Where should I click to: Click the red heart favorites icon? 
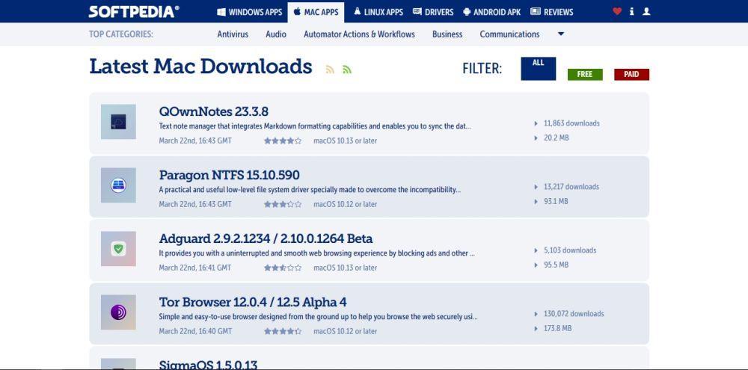[x=617, y=11]
